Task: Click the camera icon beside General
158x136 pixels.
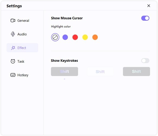Action: pyautogui.click(x=13, y=20)
